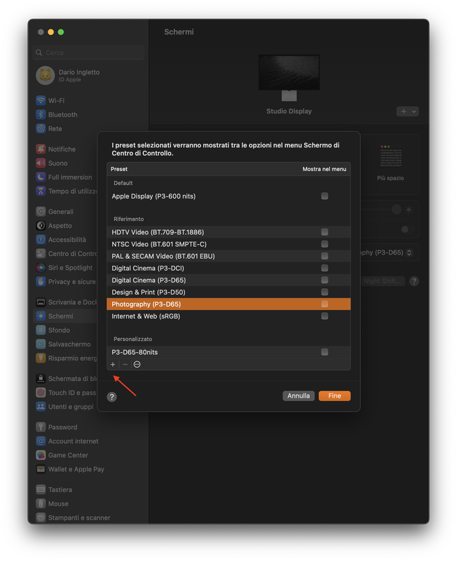
Task: Open Touch ID e password icon
Action: 41,393
